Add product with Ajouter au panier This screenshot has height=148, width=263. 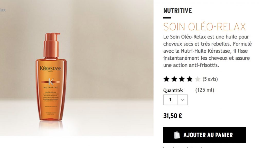point(205,135)
